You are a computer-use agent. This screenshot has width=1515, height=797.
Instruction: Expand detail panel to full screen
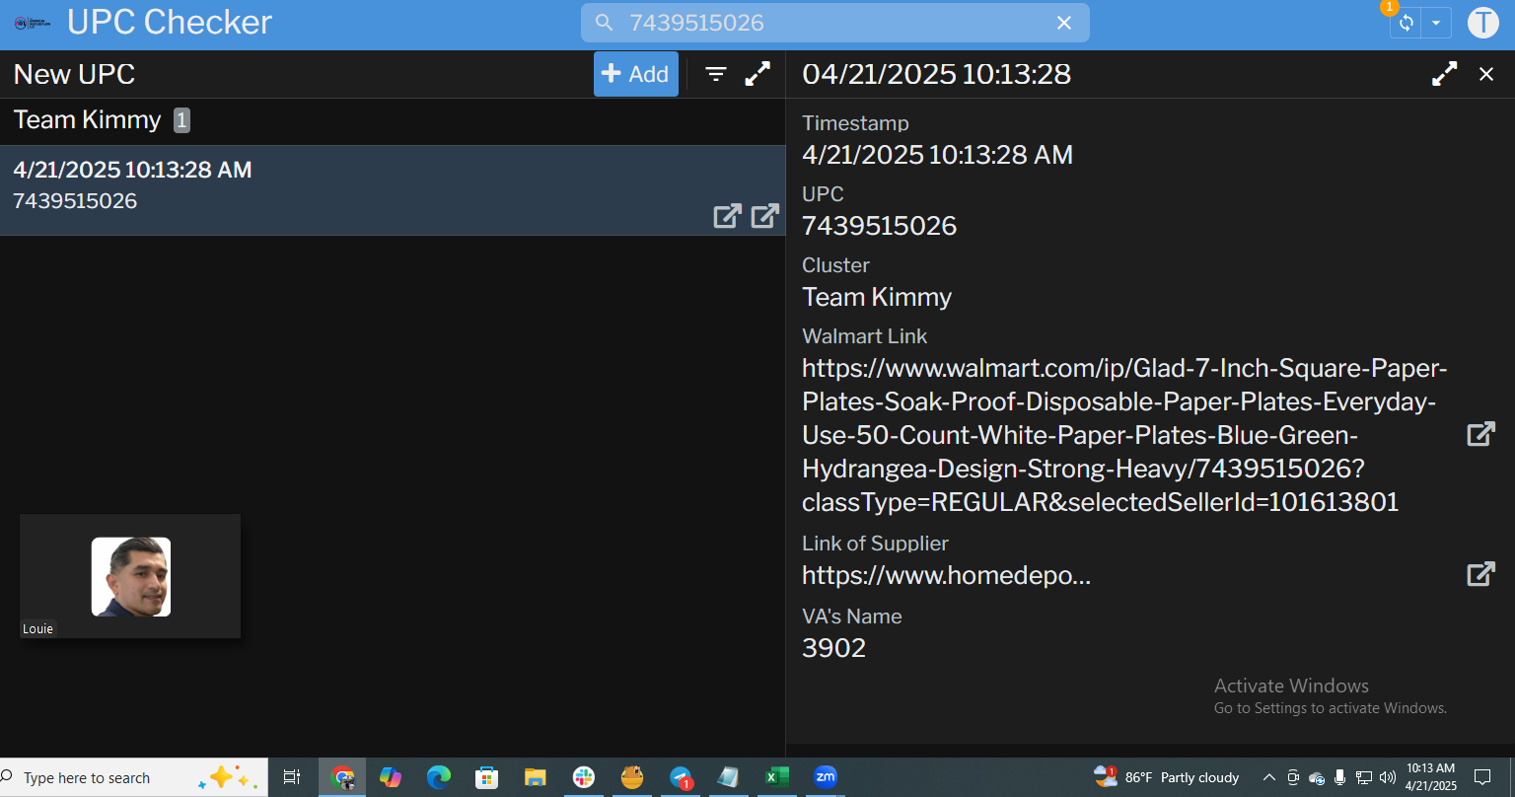coord(1444,74)
